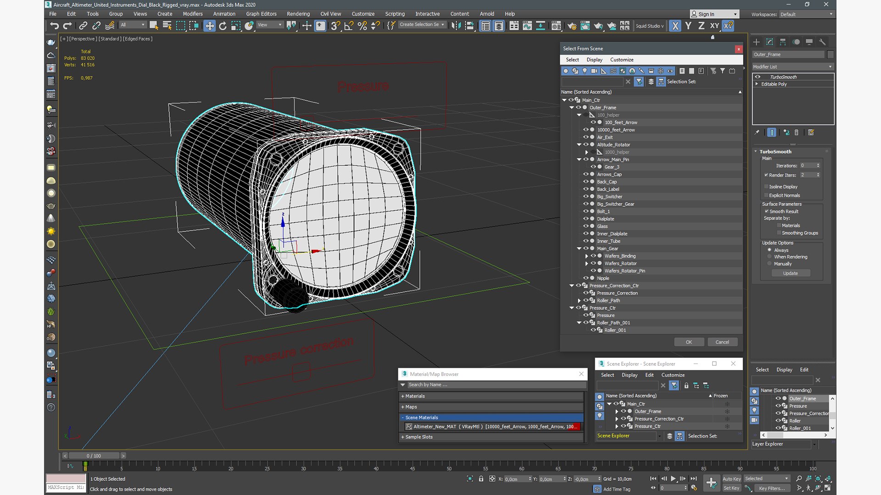The width and height of the screenshot is (881, 495).
Task: Click the object color swatch beside Outer_Frame
Action: 830,54
